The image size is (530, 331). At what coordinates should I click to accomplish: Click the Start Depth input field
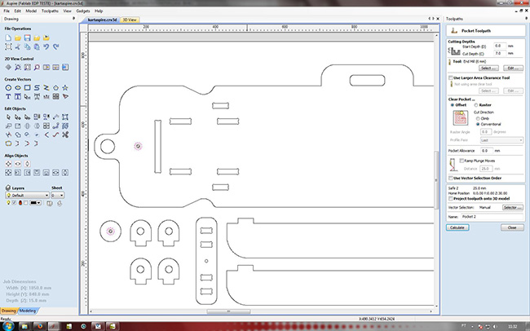tap(500, 46)
